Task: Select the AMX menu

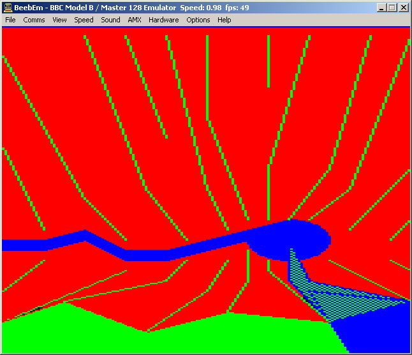Action: point(134,20)
